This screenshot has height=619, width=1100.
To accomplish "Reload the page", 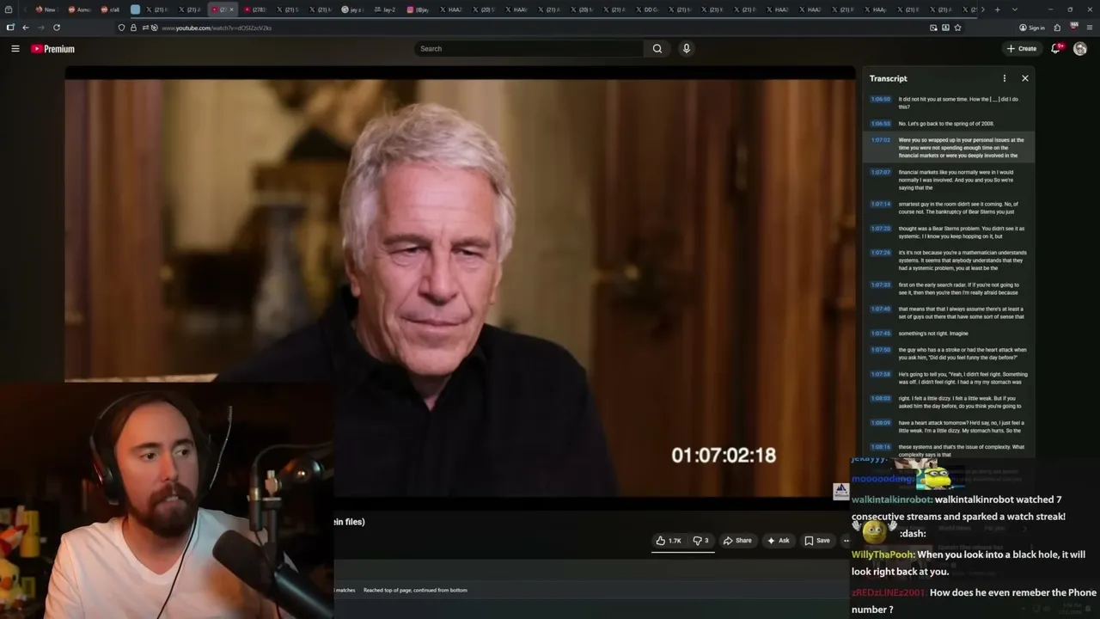I will 57,28.
